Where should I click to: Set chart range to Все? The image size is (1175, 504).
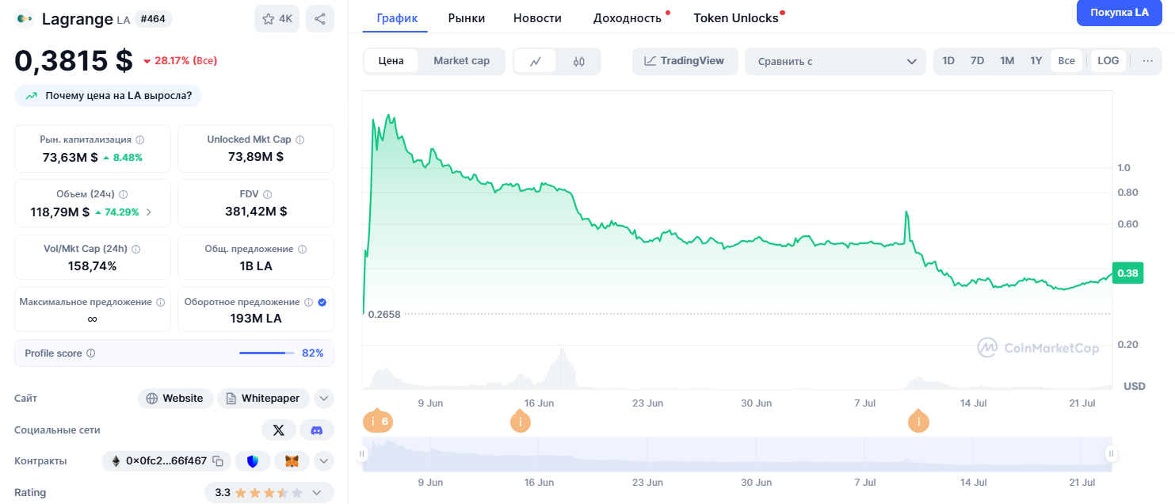(1066, 61)
